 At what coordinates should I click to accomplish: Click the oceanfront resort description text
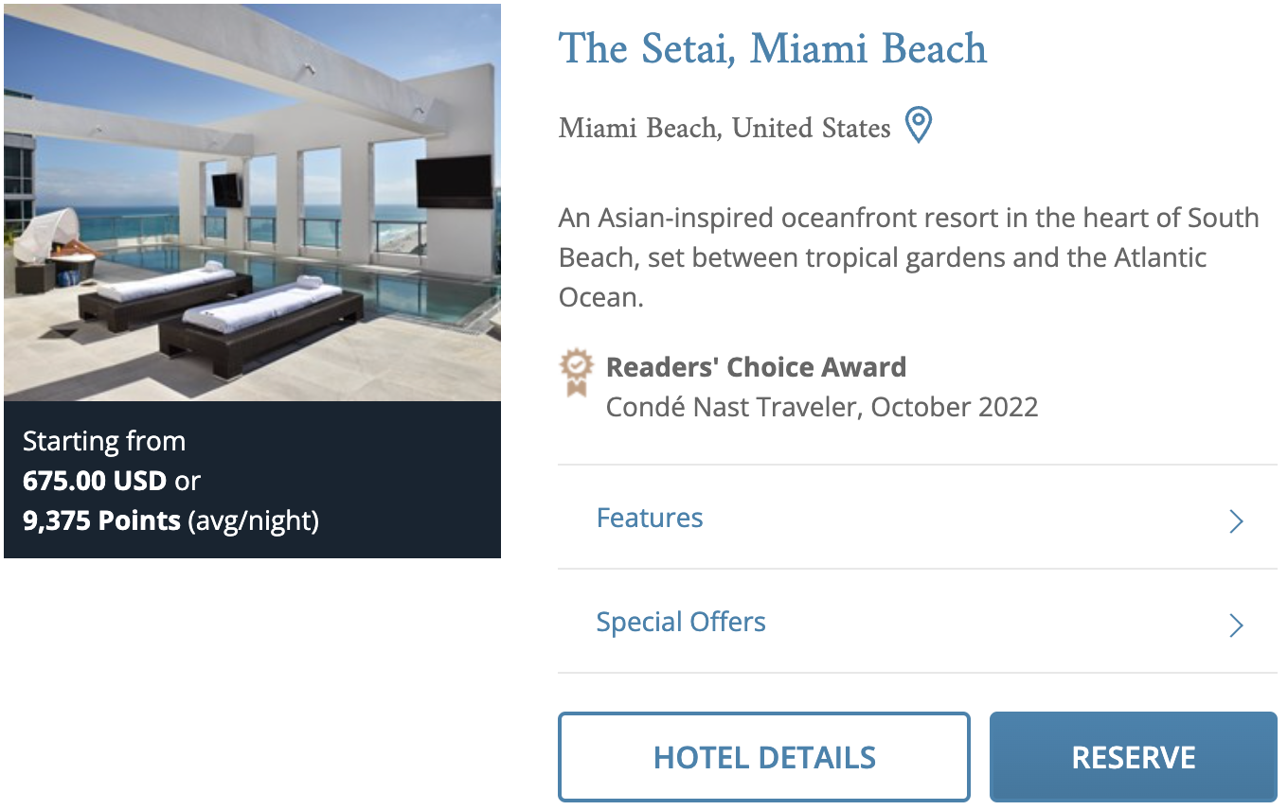click(x=908, y=255)
